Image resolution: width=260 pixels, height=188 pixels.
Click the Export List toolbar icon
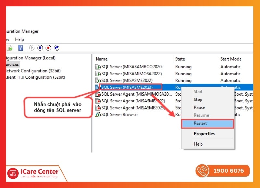coord(9,48)
